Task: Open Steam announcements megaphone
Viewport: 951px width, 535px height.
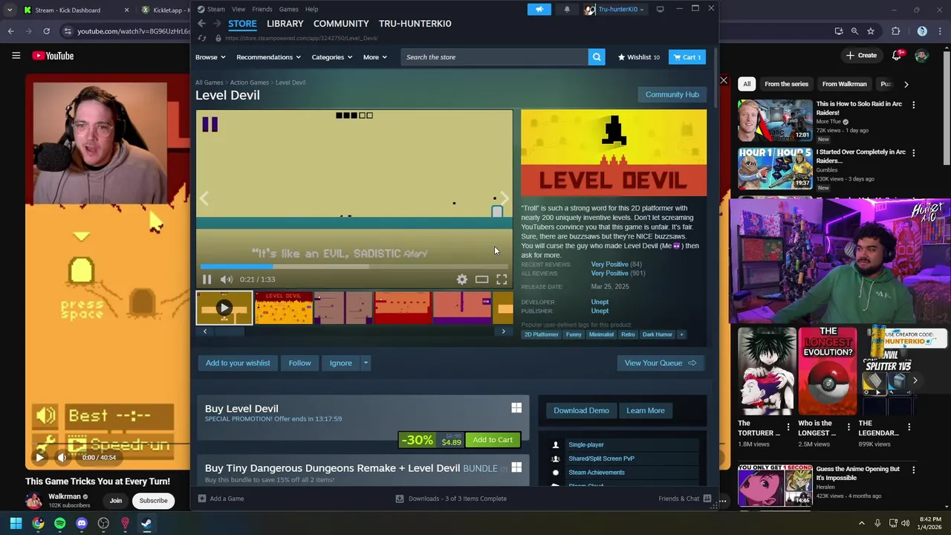Action: click(539, 9)
